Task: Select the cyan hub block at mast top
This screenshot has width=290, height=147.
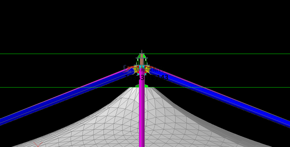Action: coord(142,68)
